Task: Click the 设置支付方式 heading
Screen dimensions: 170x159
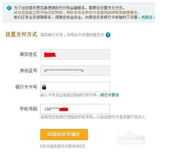Action: [21, 34]
